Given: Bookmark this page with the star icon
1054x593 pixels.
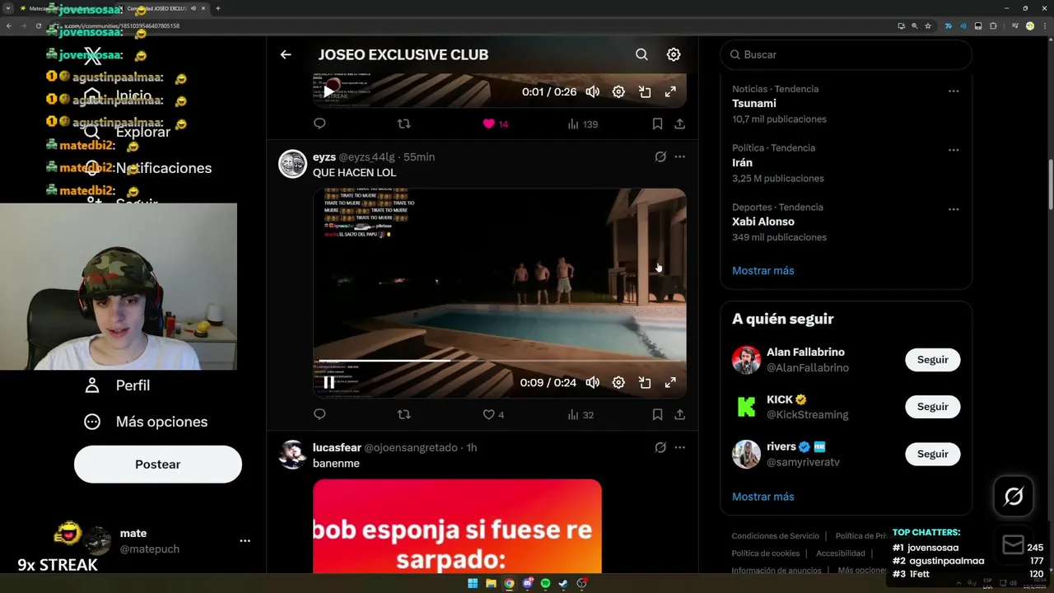Looking at the screenshot, I should [x=928, y=26].
